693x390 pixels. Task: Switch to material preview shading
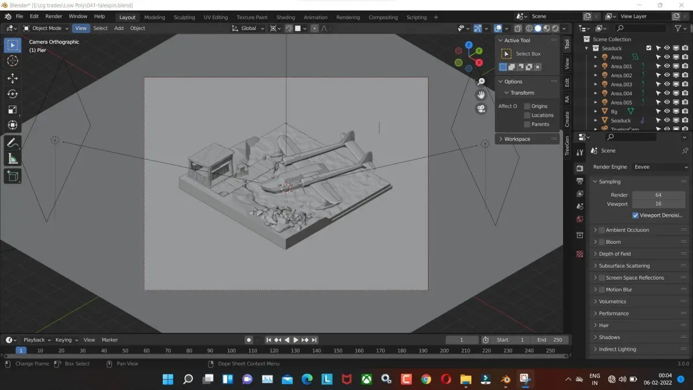coord(546,28)
